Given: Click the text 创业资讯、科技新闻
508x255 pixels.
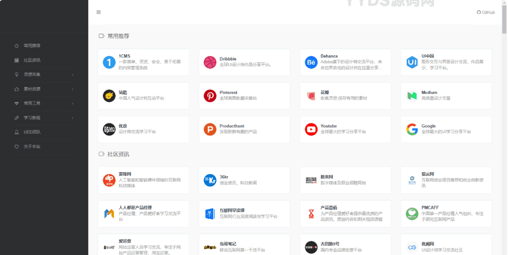Looking at the screenshot, I should click(x=238, y=183).
